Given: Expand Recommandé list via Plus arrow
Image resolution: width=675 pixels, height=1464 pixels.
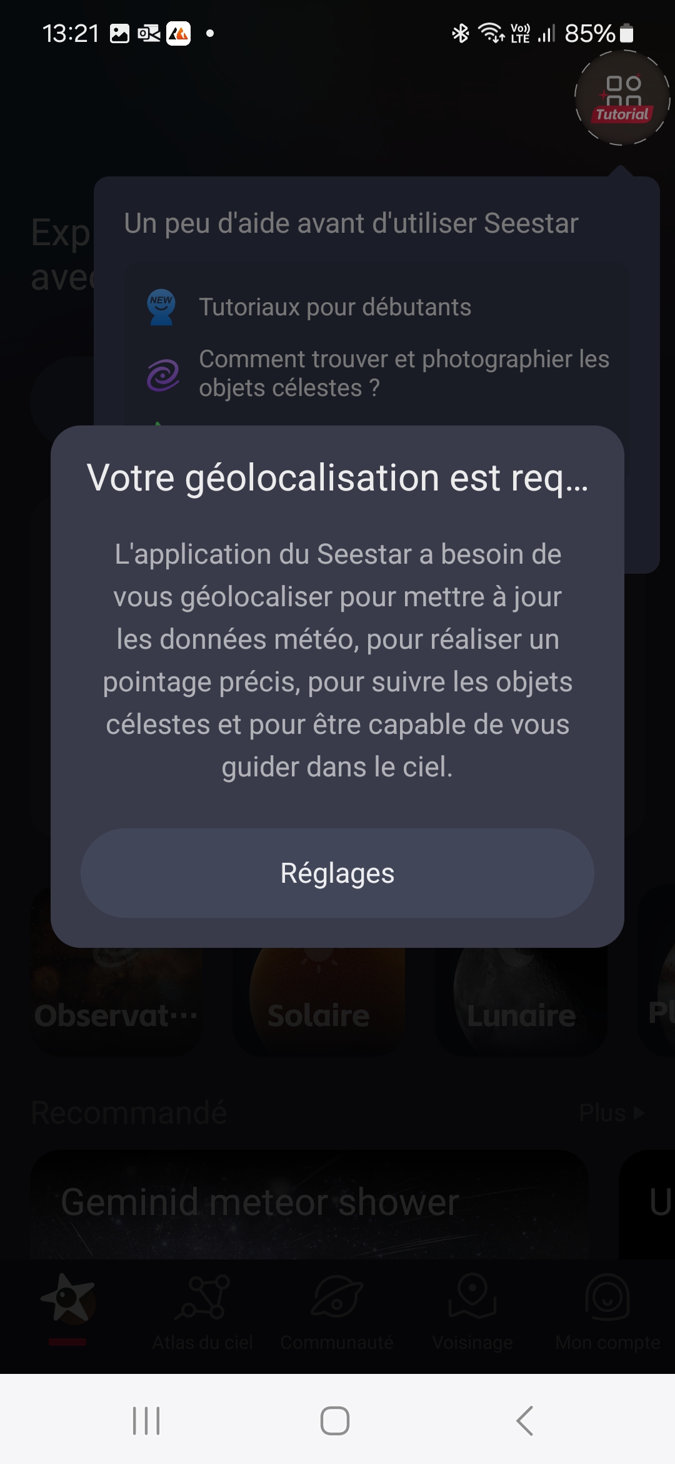Looking at the screenshot, I should click(611, 1113).
